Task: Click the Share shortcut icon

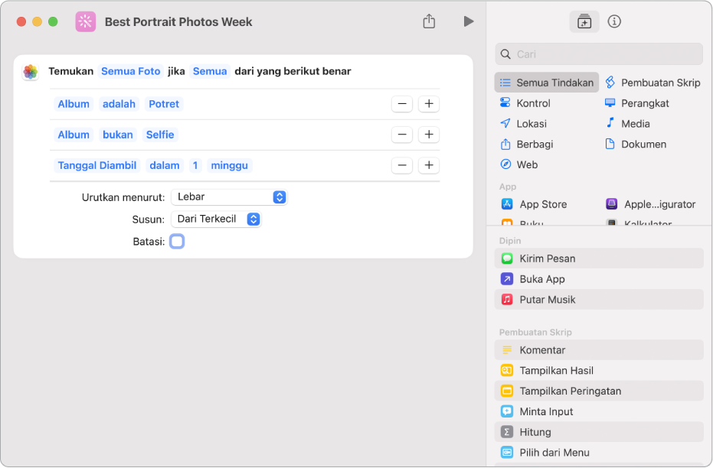Action: tap(429, 21)
